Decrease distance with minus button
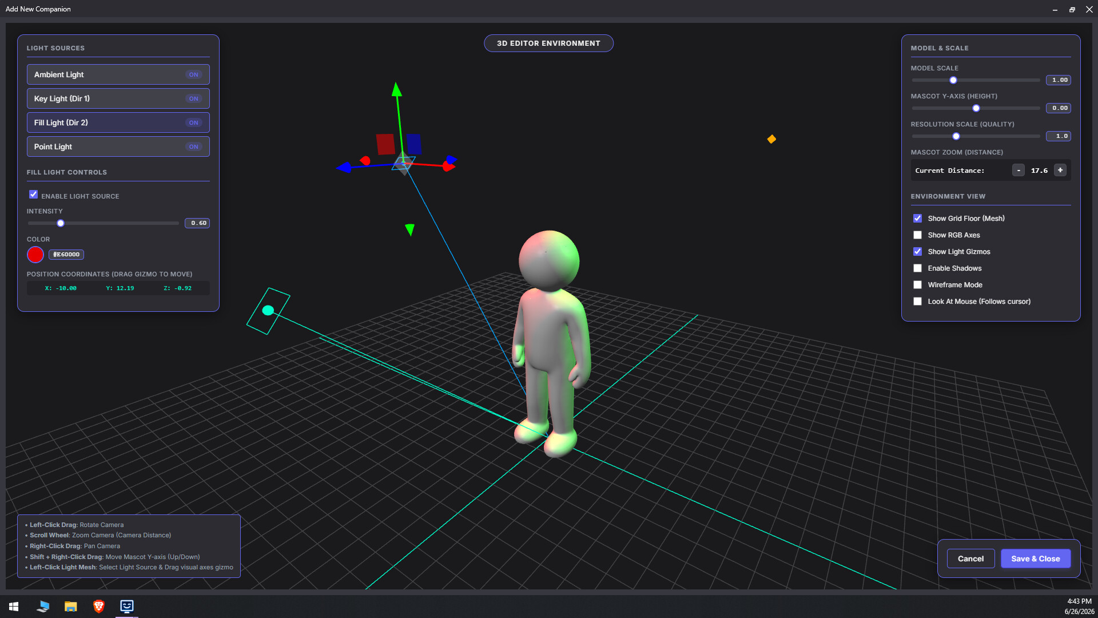The image size is (1098, 618). (1019, 171)
